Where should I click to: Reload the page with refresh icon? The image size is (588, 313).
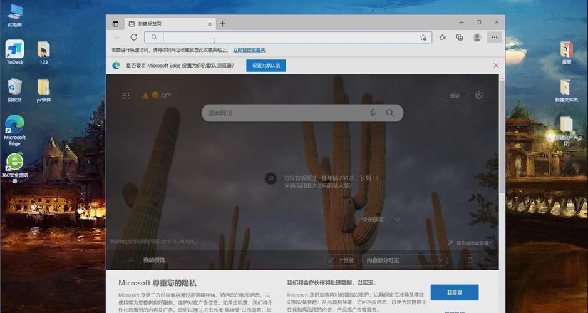133,37
